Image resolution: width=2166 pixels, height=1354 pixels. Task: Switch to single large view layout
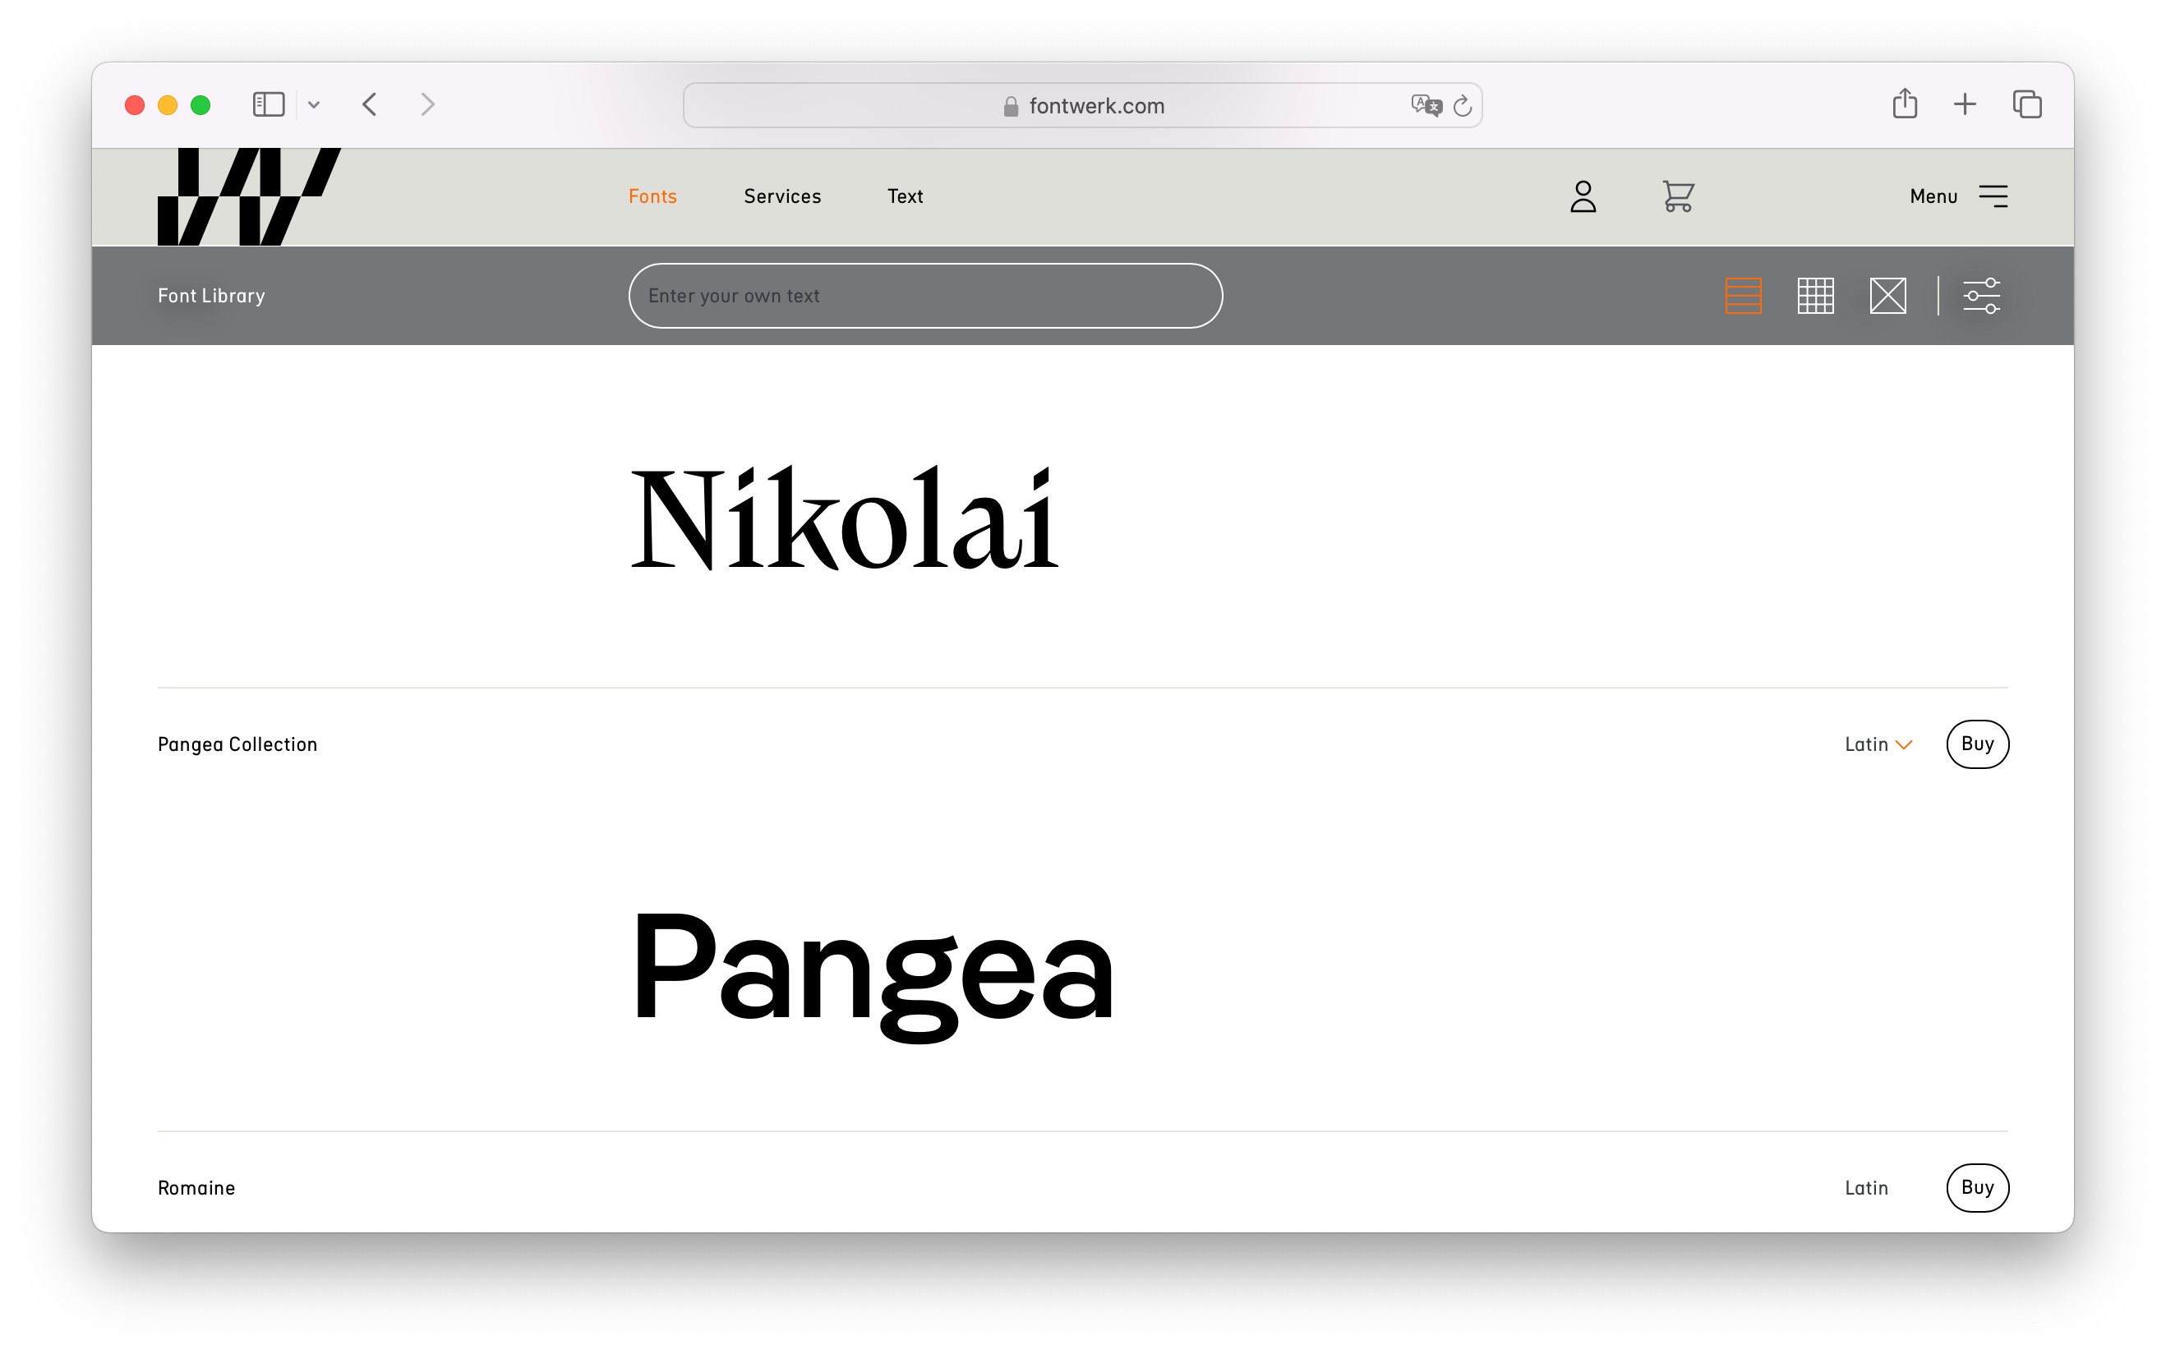click(x=1887, y=296)
